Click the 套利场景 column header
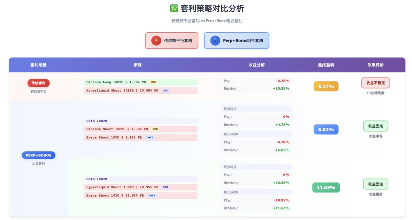The width and height of the screenshot is (412, 220). [x=38, y=65]
